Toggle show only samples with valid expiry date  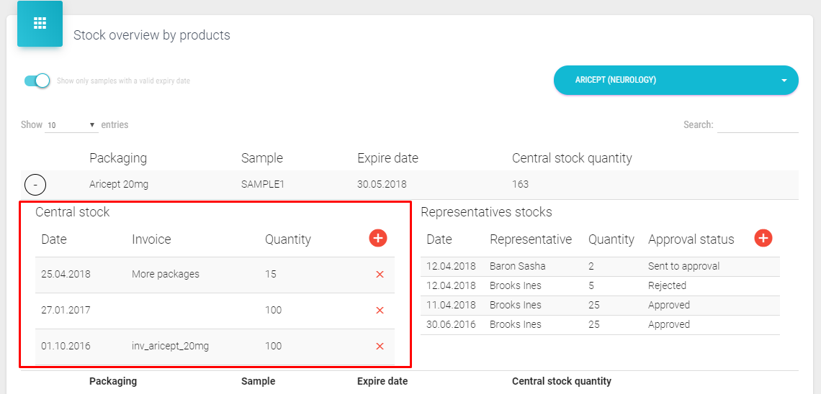(x=37, y=81)
